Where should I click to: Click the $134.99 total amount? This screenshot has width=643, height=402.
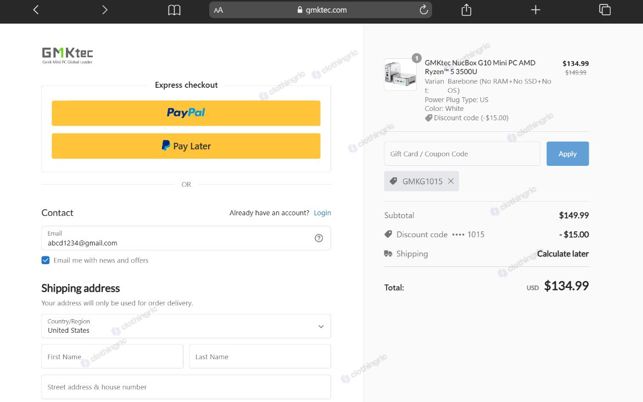tap(566, 286)
